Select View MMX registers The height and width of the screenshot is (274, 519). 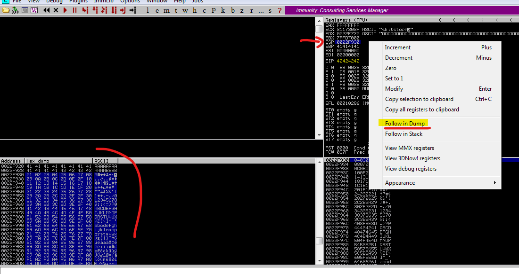(435, 148)
